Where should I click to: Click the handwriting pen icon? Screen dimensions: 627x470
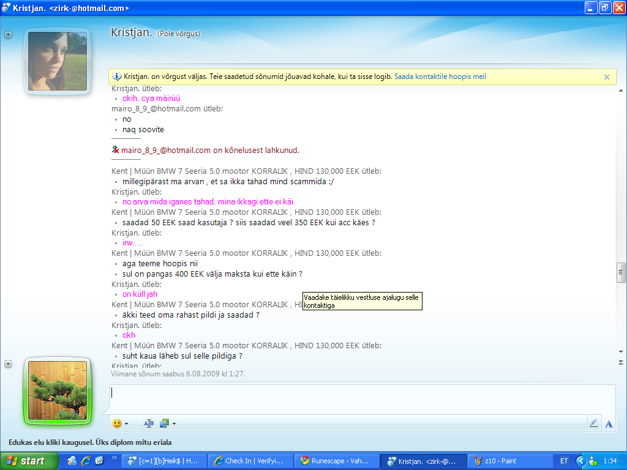[x=593, y=423]
